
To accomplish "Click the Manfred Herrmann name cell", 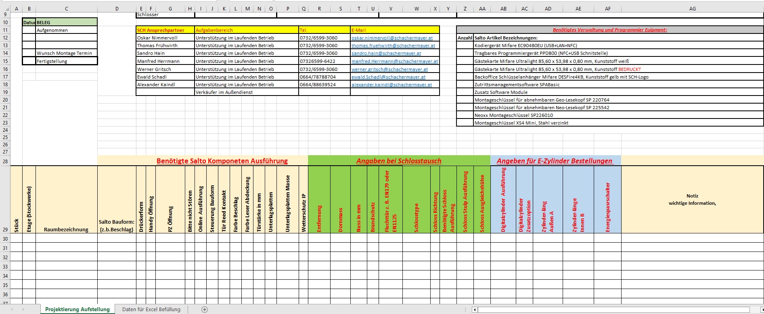I will [x=165, y=61].
